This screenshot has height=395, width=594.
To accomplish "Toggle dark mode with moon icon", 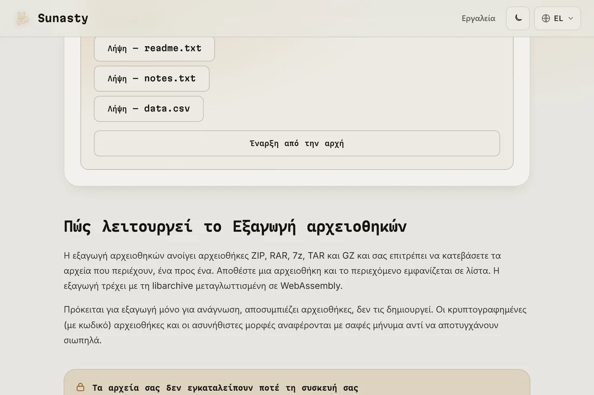I will 518,18.
